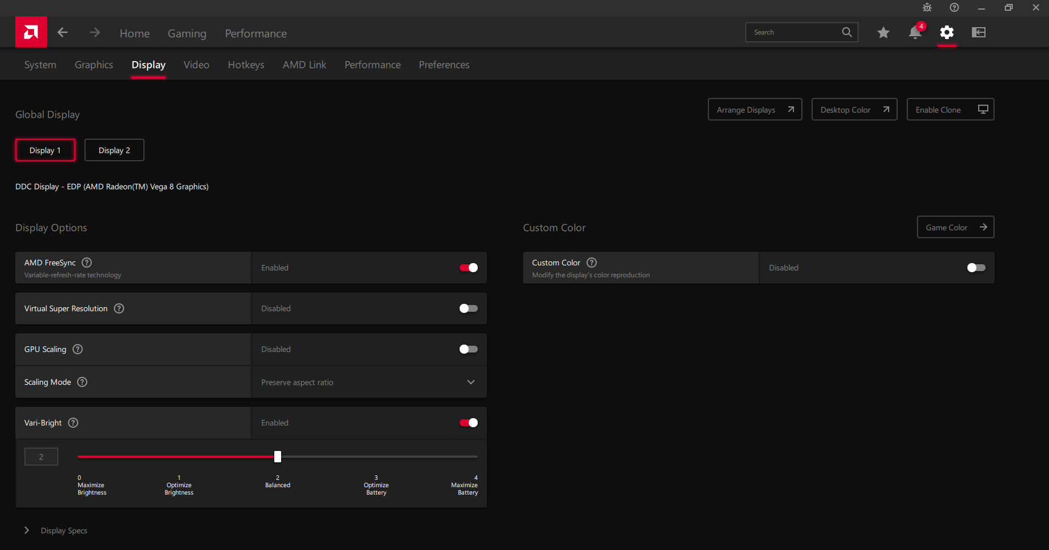Open Scaling Mode dropdown

tap(369, 382)
